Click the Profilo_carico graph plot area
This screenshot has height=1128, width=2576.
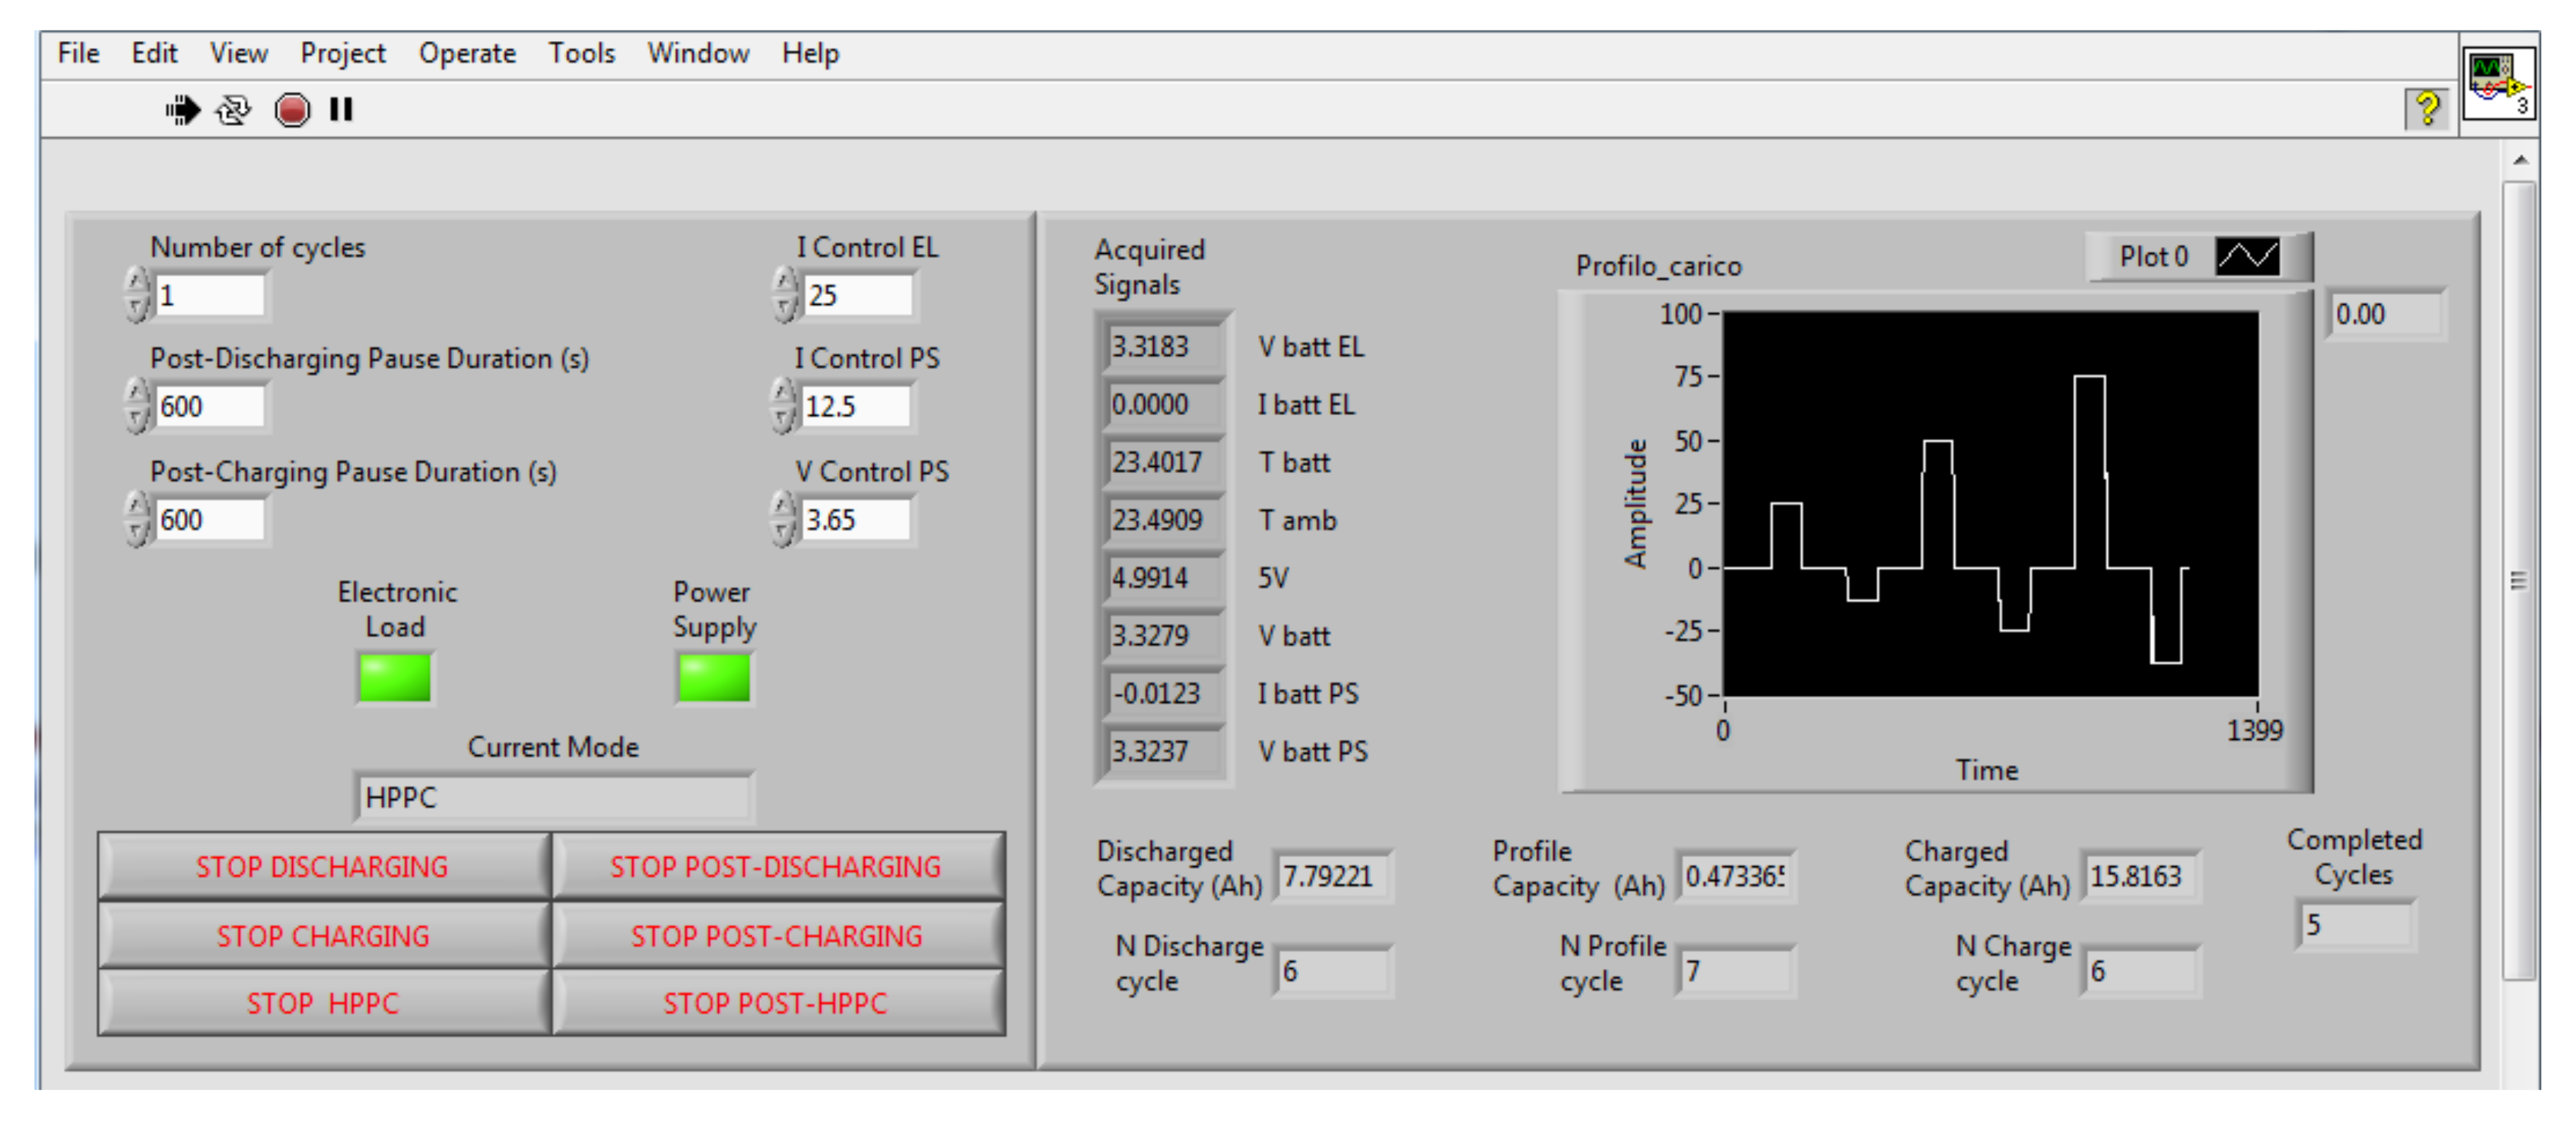tap(1990, 503)
